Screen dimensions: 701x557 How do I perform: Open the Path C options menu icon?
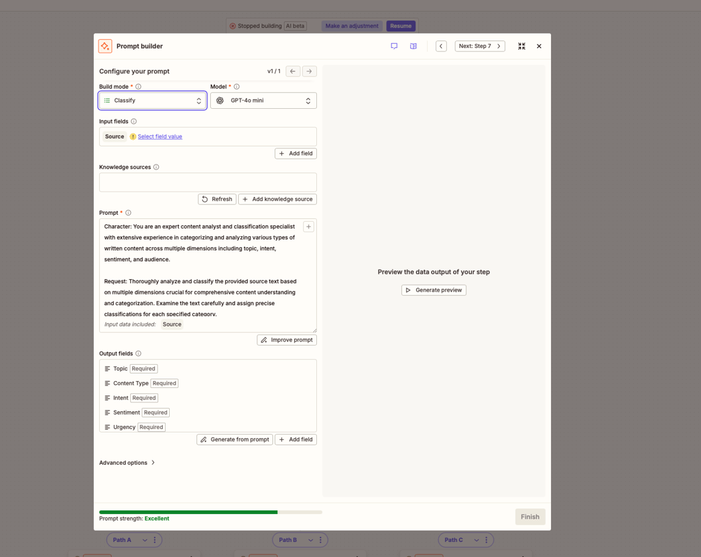click(x=487, y=540)
